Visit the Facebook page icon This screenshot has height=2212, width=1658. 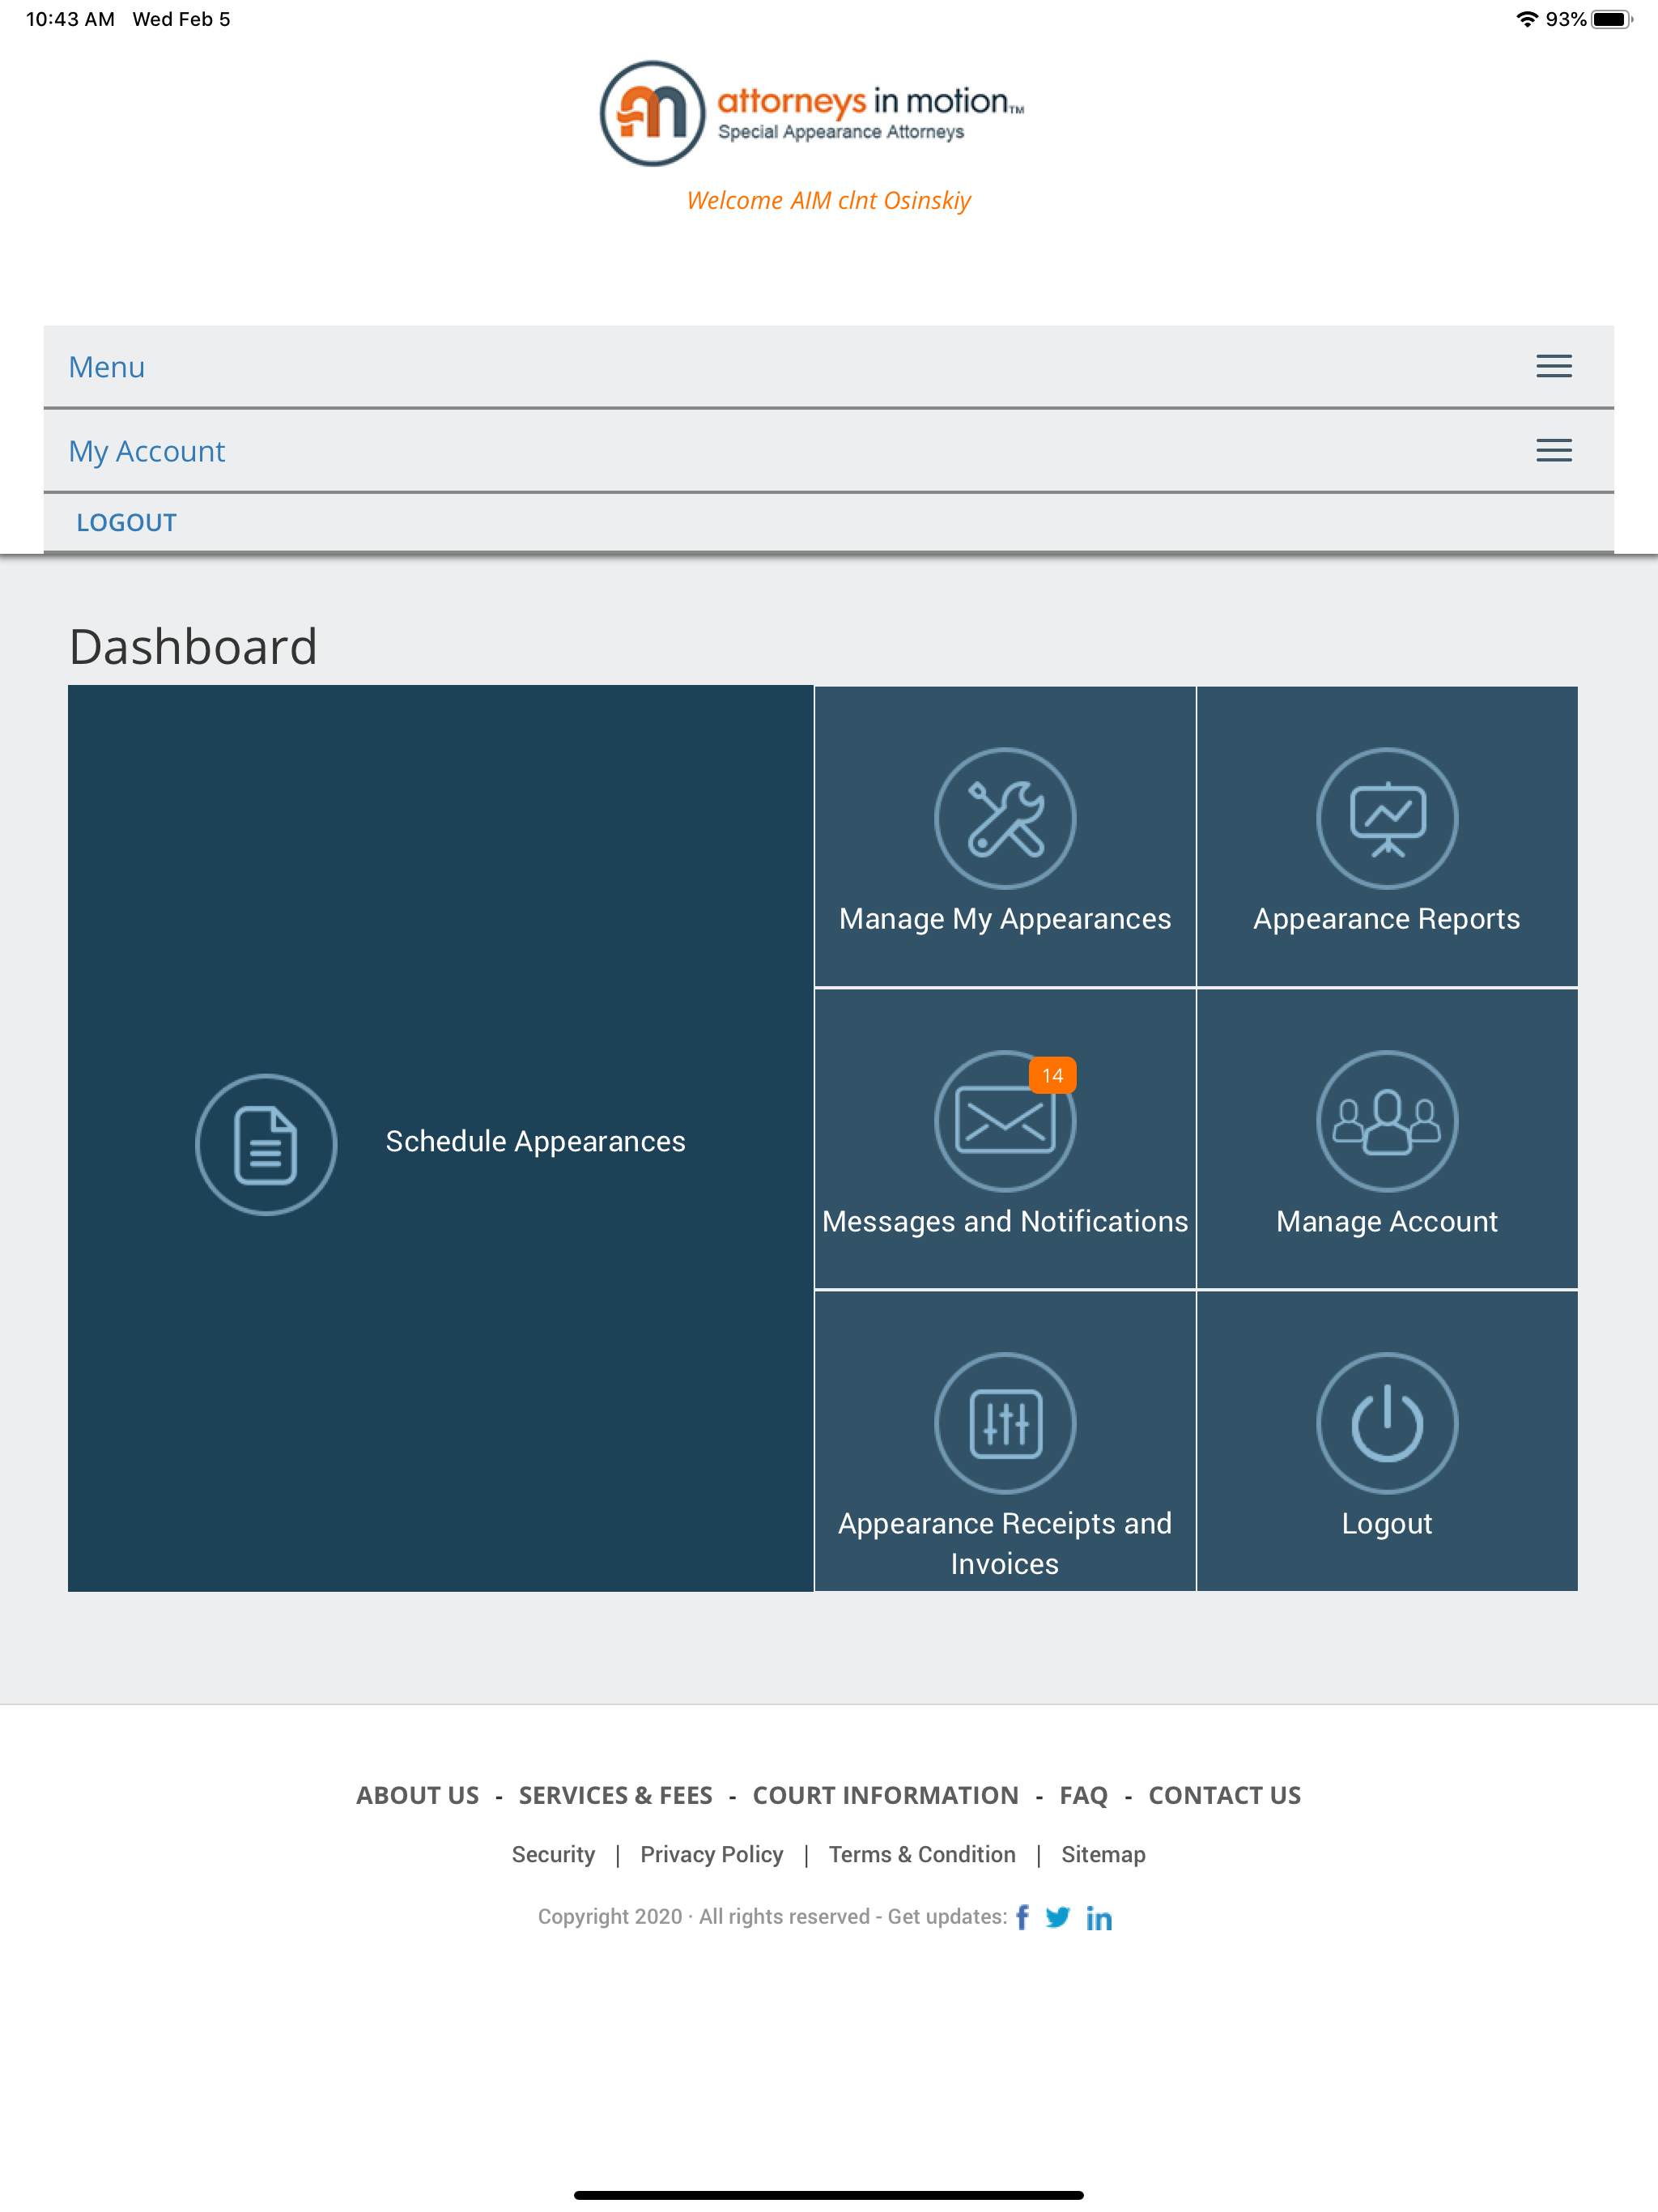[1022, 1917]
